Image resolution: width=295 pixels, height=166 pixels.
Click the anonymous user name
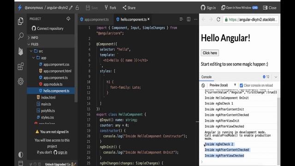pos(34,8)
